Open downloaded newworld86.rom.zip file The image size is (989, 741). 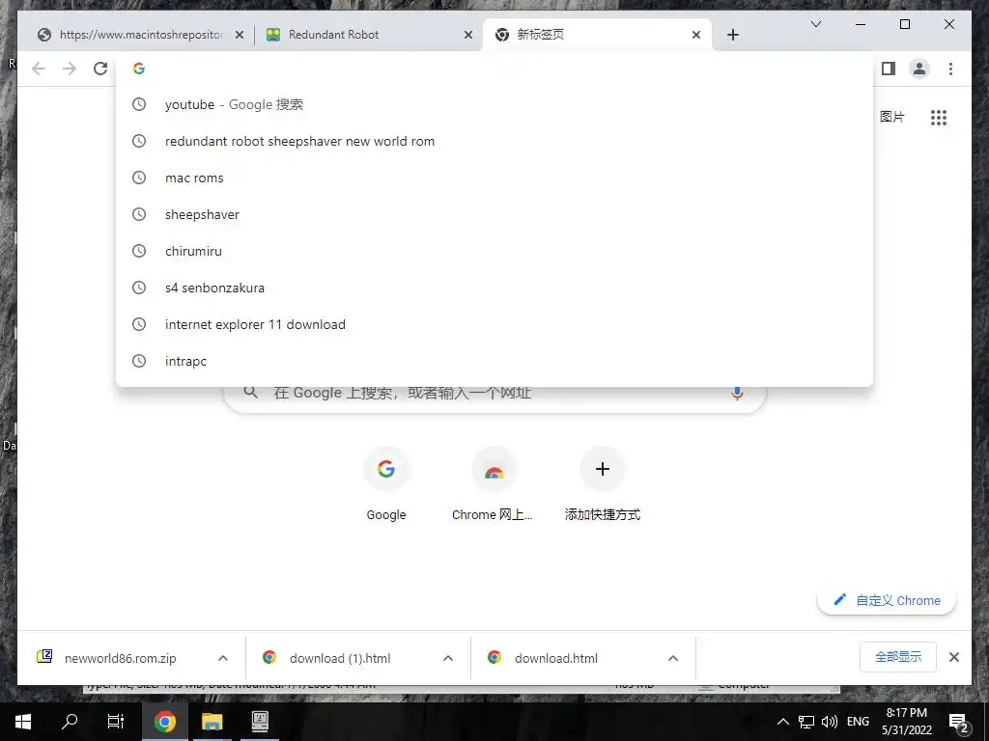[x=120, y=658]
